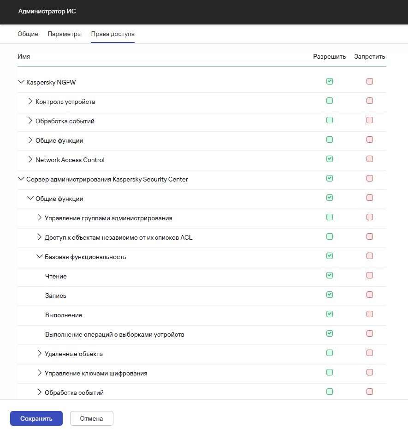Check Запретить for Контроль устройств
Screen dimensions: 408x435
tap(370, 101)
